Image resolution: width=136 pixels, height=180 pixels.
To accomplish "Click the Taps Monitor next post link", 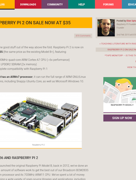I will [x=120, y=56].
